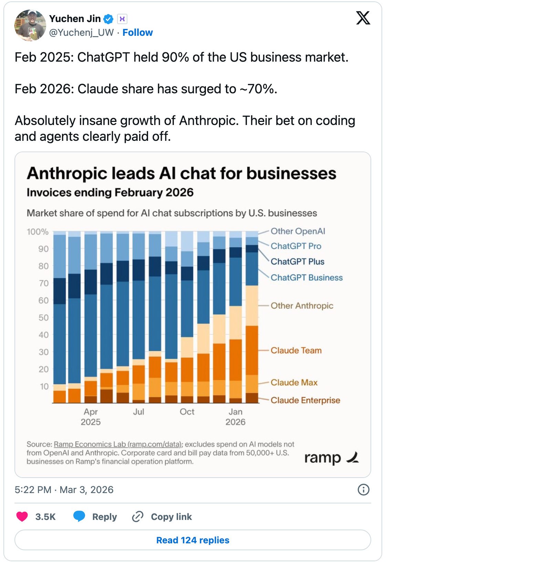553x564 pixels.
Task: Click the 3.5K likes count
Action: pos(45,517)
